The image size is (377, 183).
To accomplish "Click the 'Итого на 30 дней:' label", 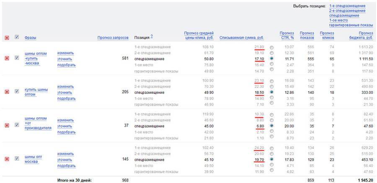I will click(75, 180).
